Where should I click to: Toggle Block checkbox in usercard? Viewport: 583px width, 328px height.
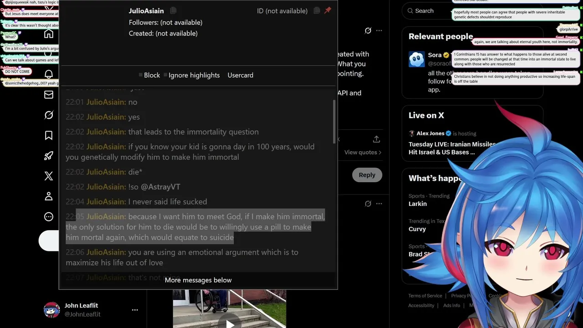(141, 75)
